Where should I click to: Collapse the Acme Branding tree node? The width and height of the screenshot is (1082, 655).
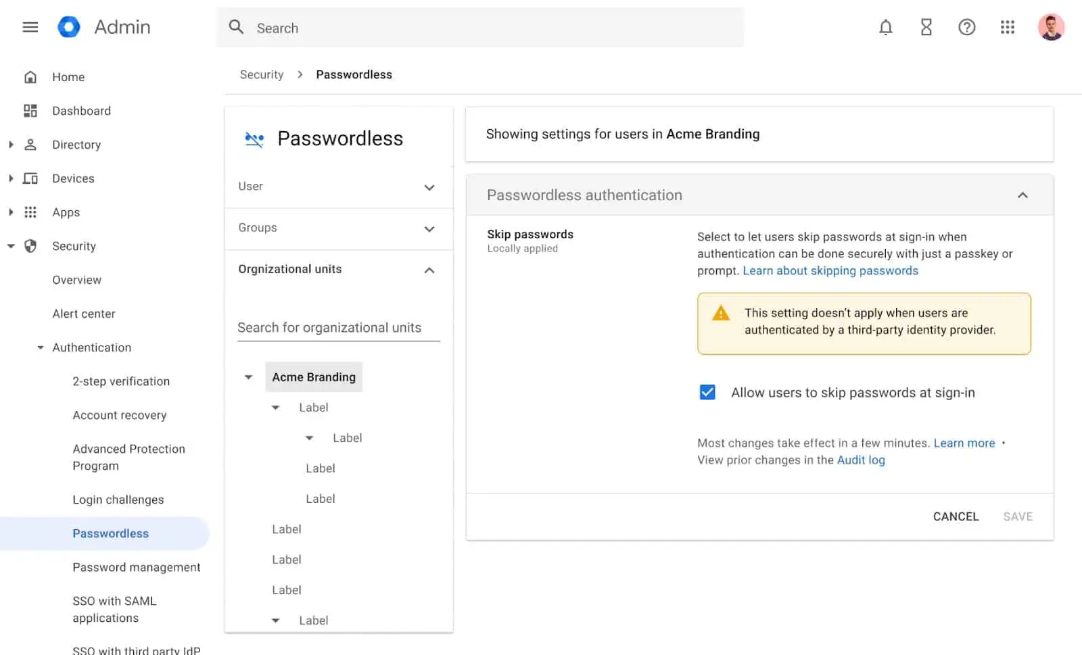pyautogui.click(x=248, y=377)
